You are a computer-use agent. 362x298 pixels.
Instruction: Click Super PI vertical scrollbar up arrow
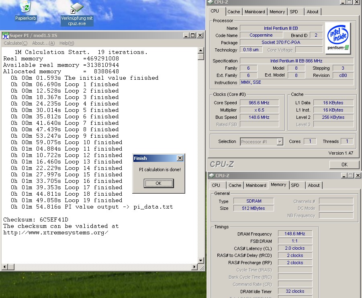click(200, 50)
